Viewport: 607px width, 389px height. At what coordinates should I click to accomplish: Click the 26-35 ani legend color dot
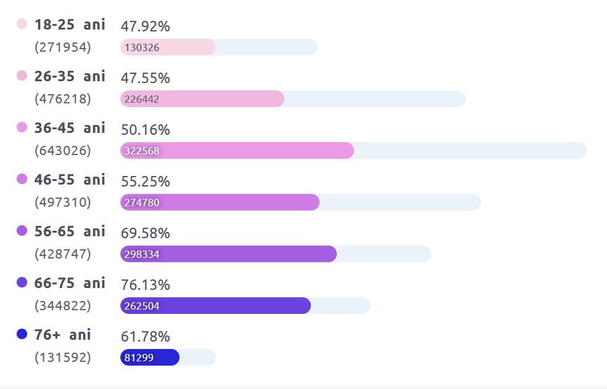point(22,76)
